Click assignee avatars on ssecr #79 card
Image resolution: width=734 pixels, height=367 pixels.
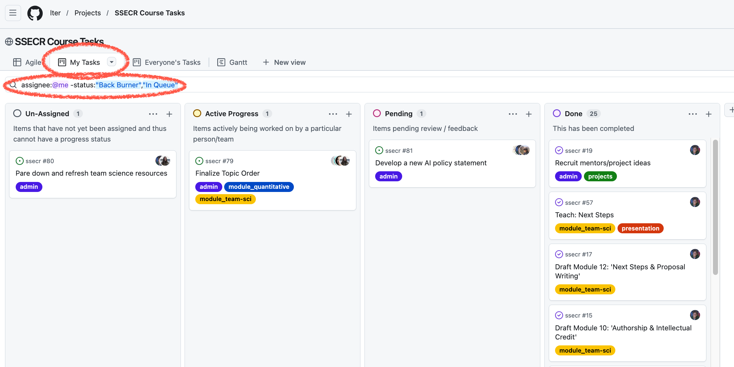(x=341, y=161)
